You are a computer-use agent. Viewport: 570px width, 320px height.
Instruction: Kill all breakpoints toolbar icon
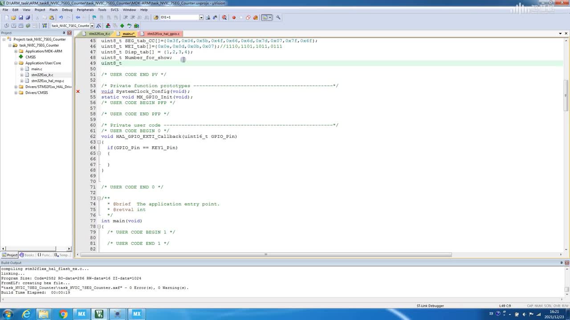click(255, 17)
